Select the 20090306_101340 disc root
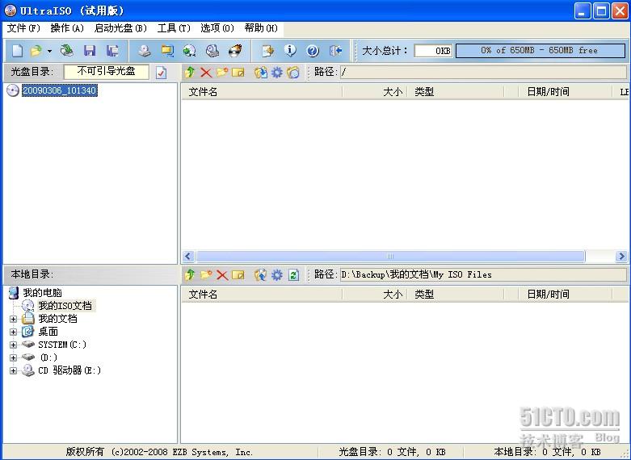 (x=60, y=90)
